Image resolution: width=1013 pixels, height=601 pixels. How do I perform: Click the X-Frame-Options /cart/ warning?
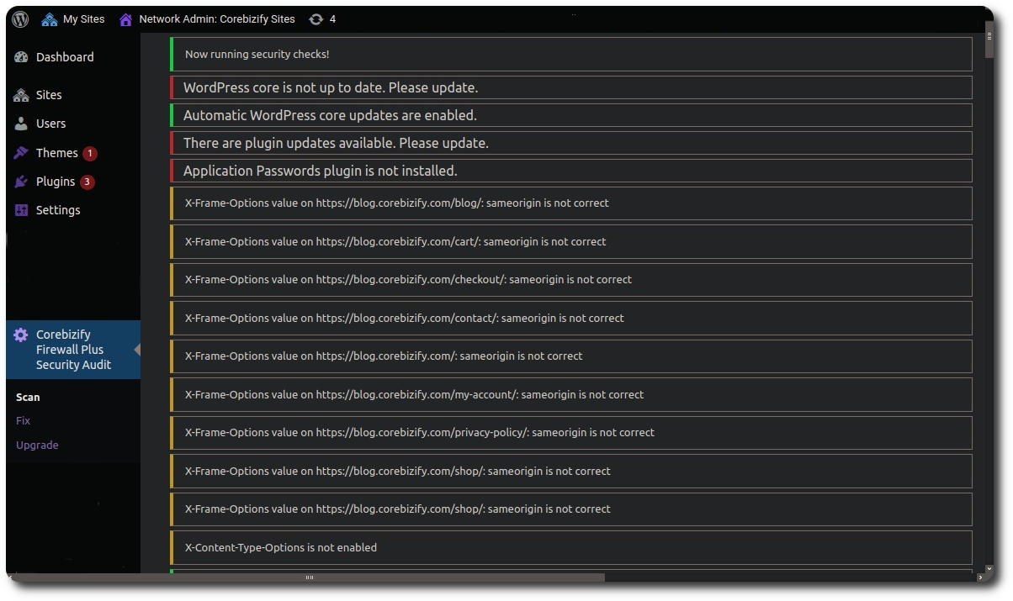[571, 242]
